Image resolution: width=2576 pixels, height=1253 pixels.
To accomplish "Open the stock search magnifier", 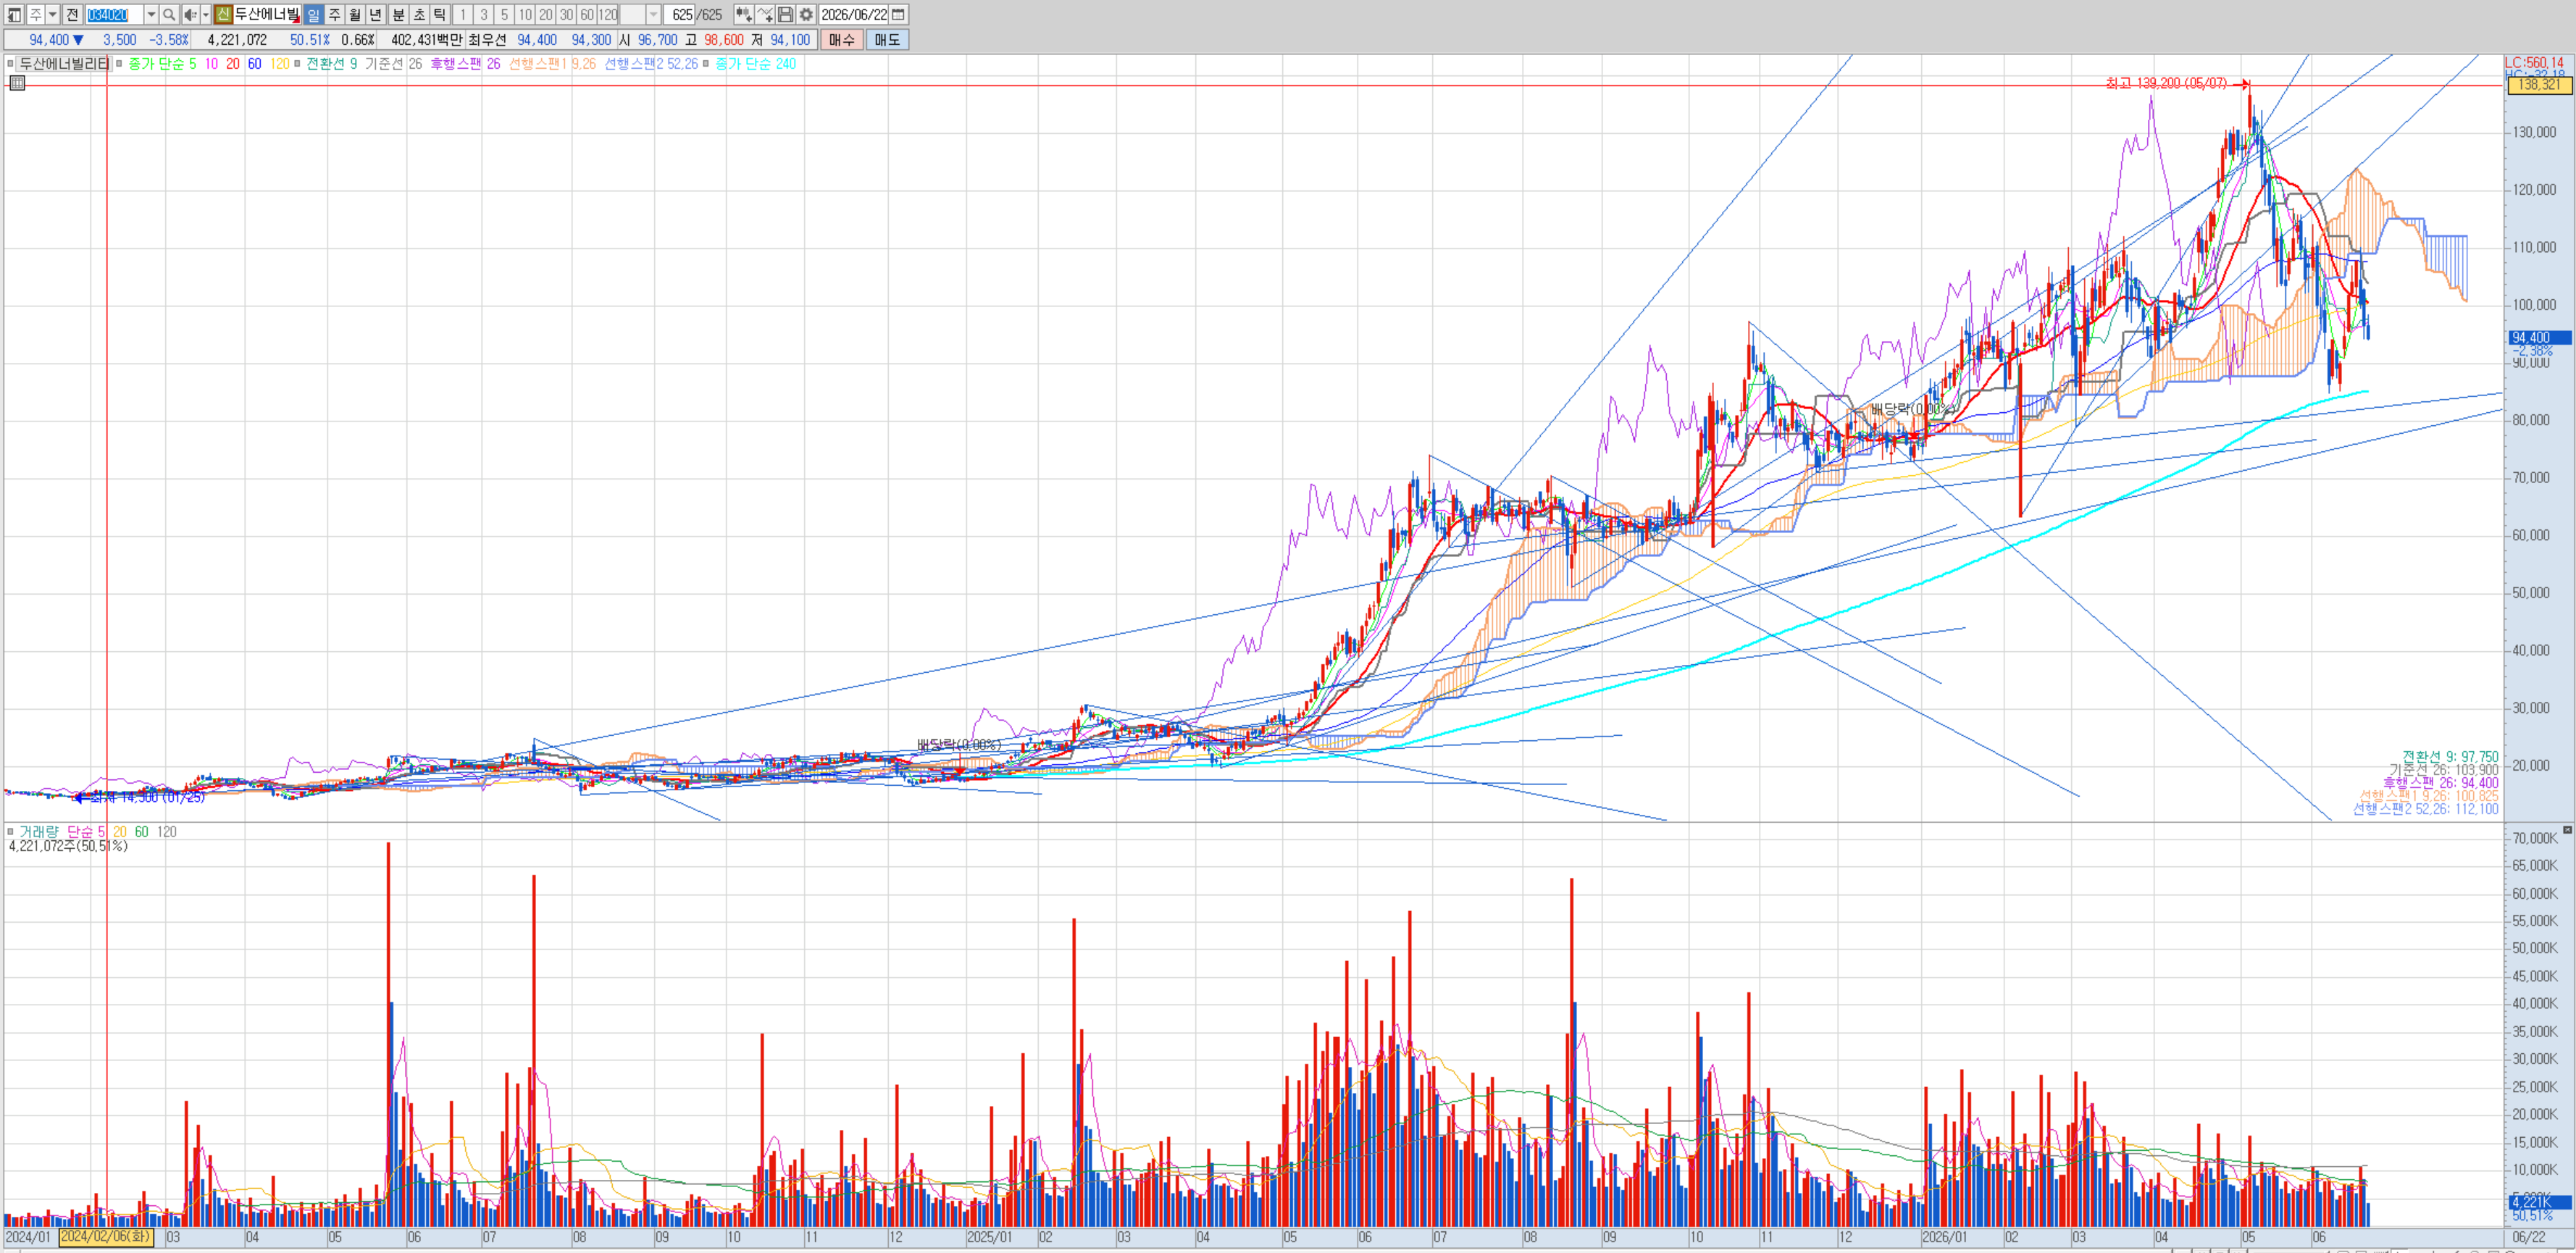I will 169,15.
